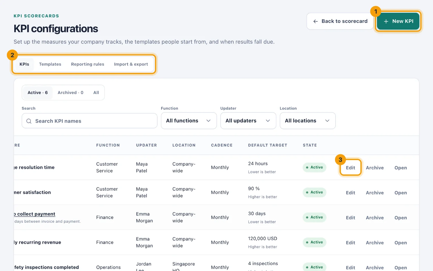Show the Active · 6 KPI list
This screenshot has height=271, width=433.
tap(38, 93)
